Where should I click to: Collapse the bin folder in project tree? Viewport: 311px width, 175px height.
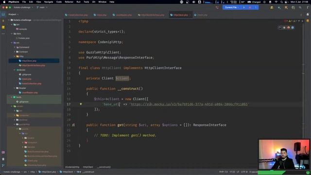[x=12, y=25]
